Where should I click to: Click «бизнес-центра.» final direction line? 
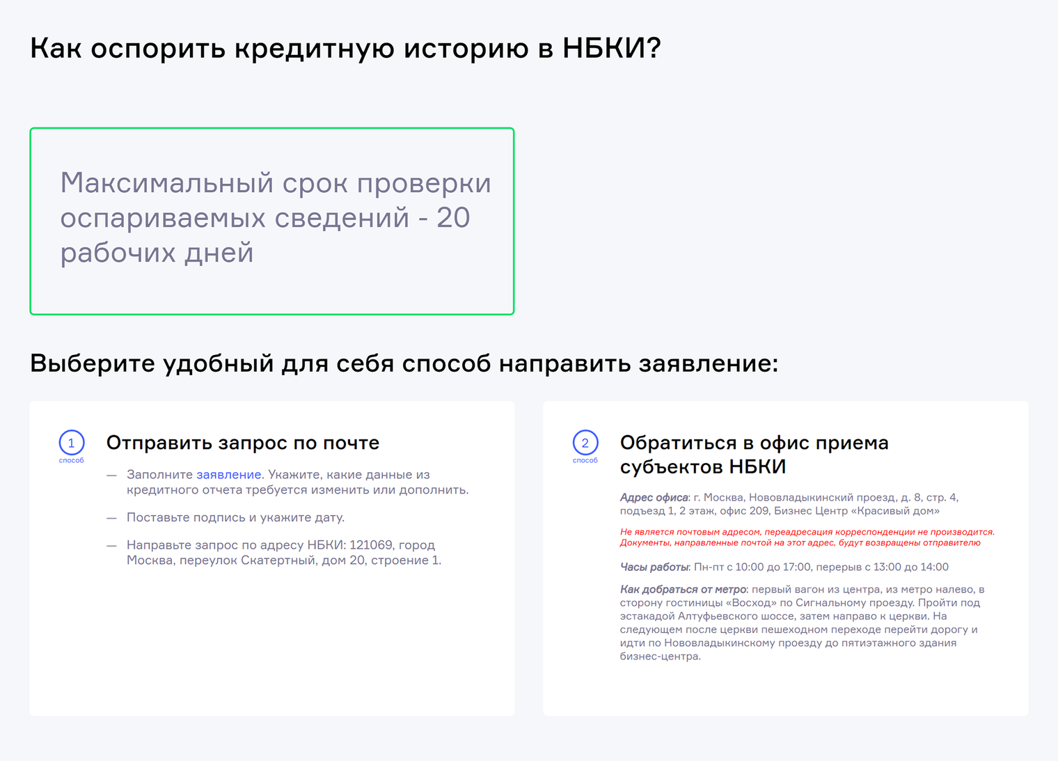coord(661,657)
